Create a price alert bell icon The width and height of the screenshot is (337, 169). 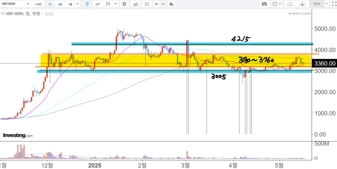coord(171,4)
